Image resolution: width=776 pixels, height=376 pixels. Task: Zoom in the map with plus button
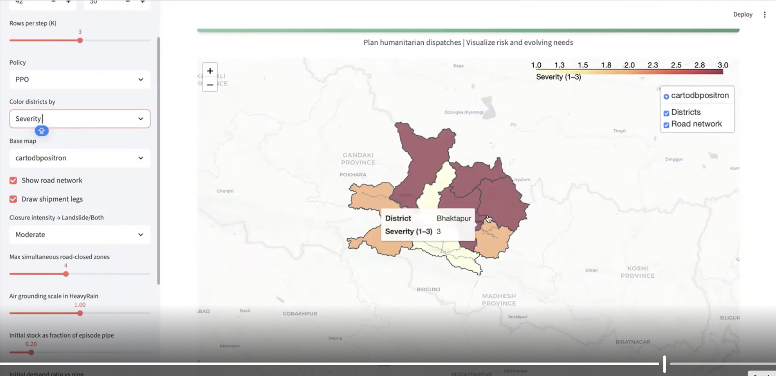point(210,71)
